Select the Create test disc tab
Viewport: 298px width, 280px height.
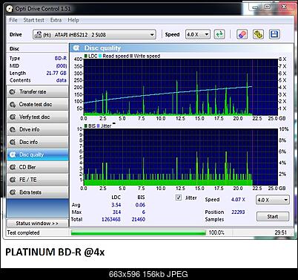(38, 105)
